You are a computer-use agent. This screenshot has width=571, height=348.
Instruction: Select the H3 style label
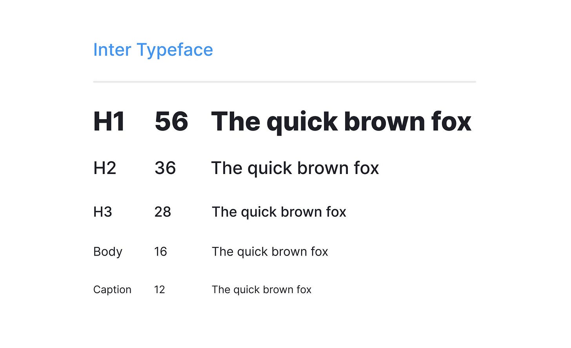click(103, 212)
